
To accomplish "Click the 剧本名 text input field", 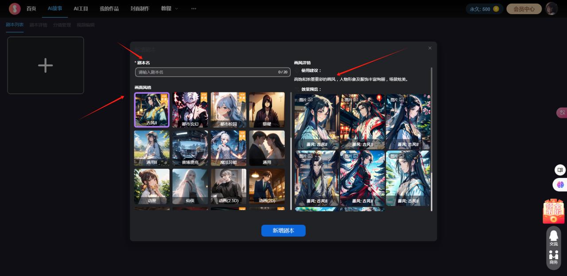I will tap(206, 72).
